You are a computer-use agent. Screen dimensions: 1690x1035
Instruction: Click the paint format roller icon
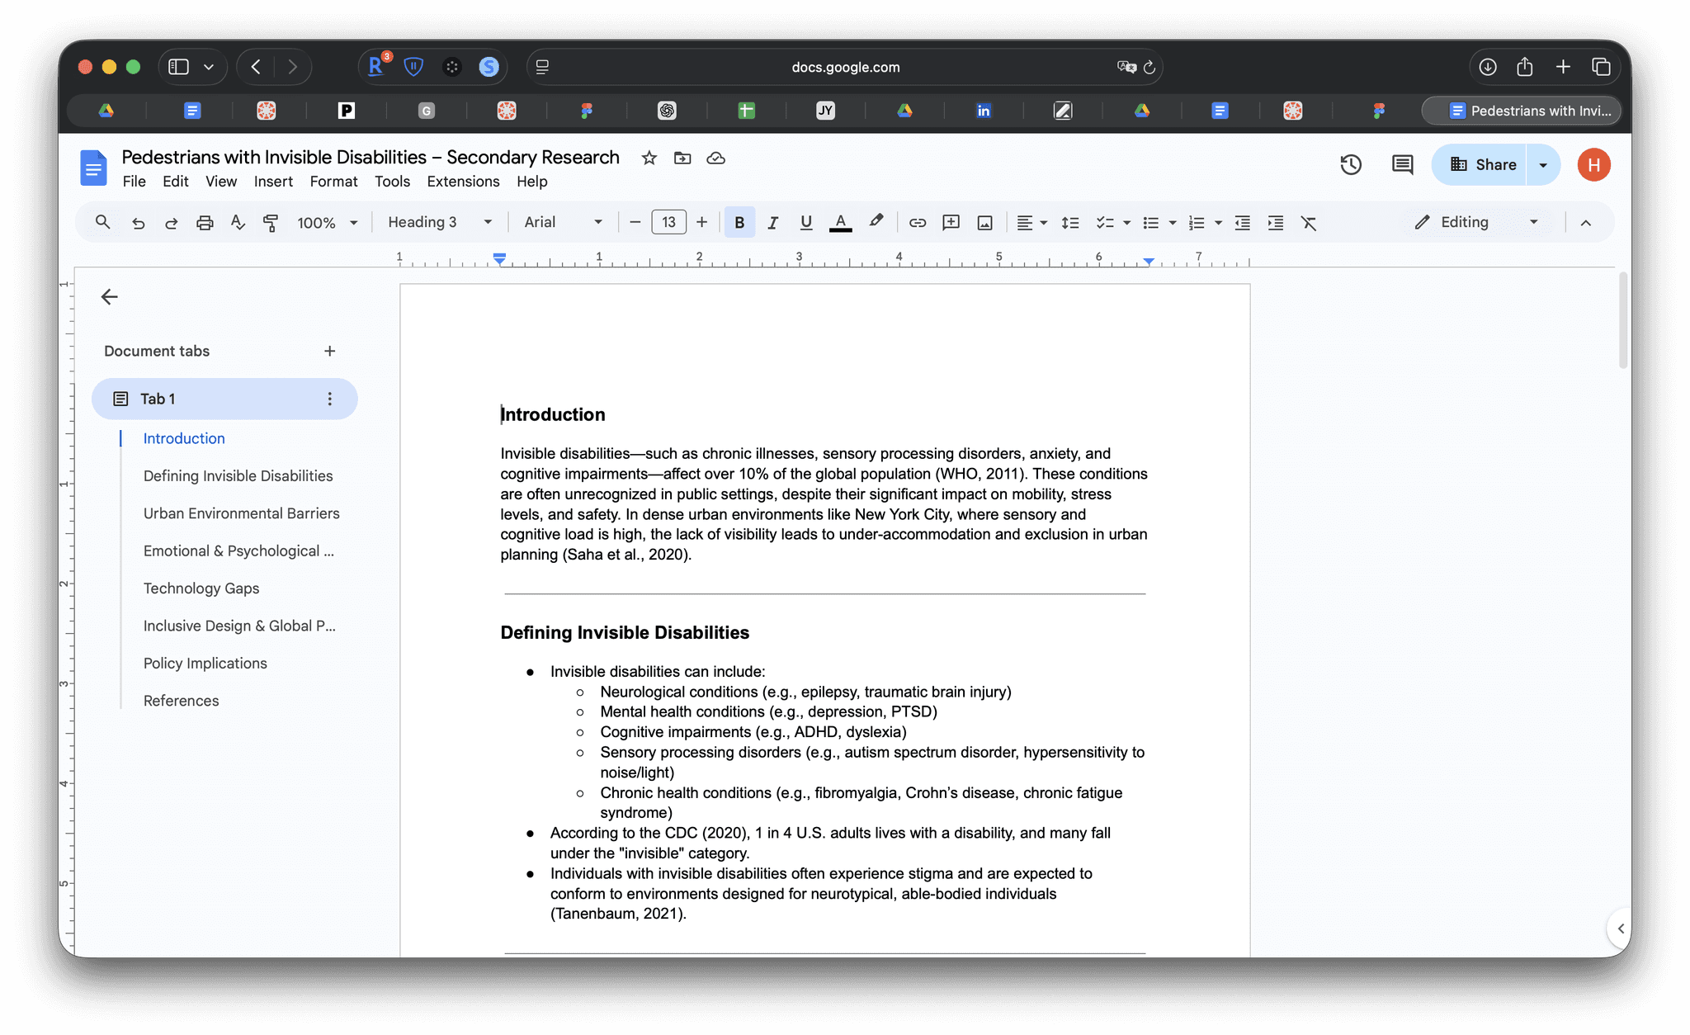(x=270, y=222)
